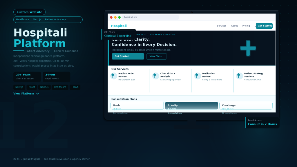Open the About nav item

coord(234,26)
